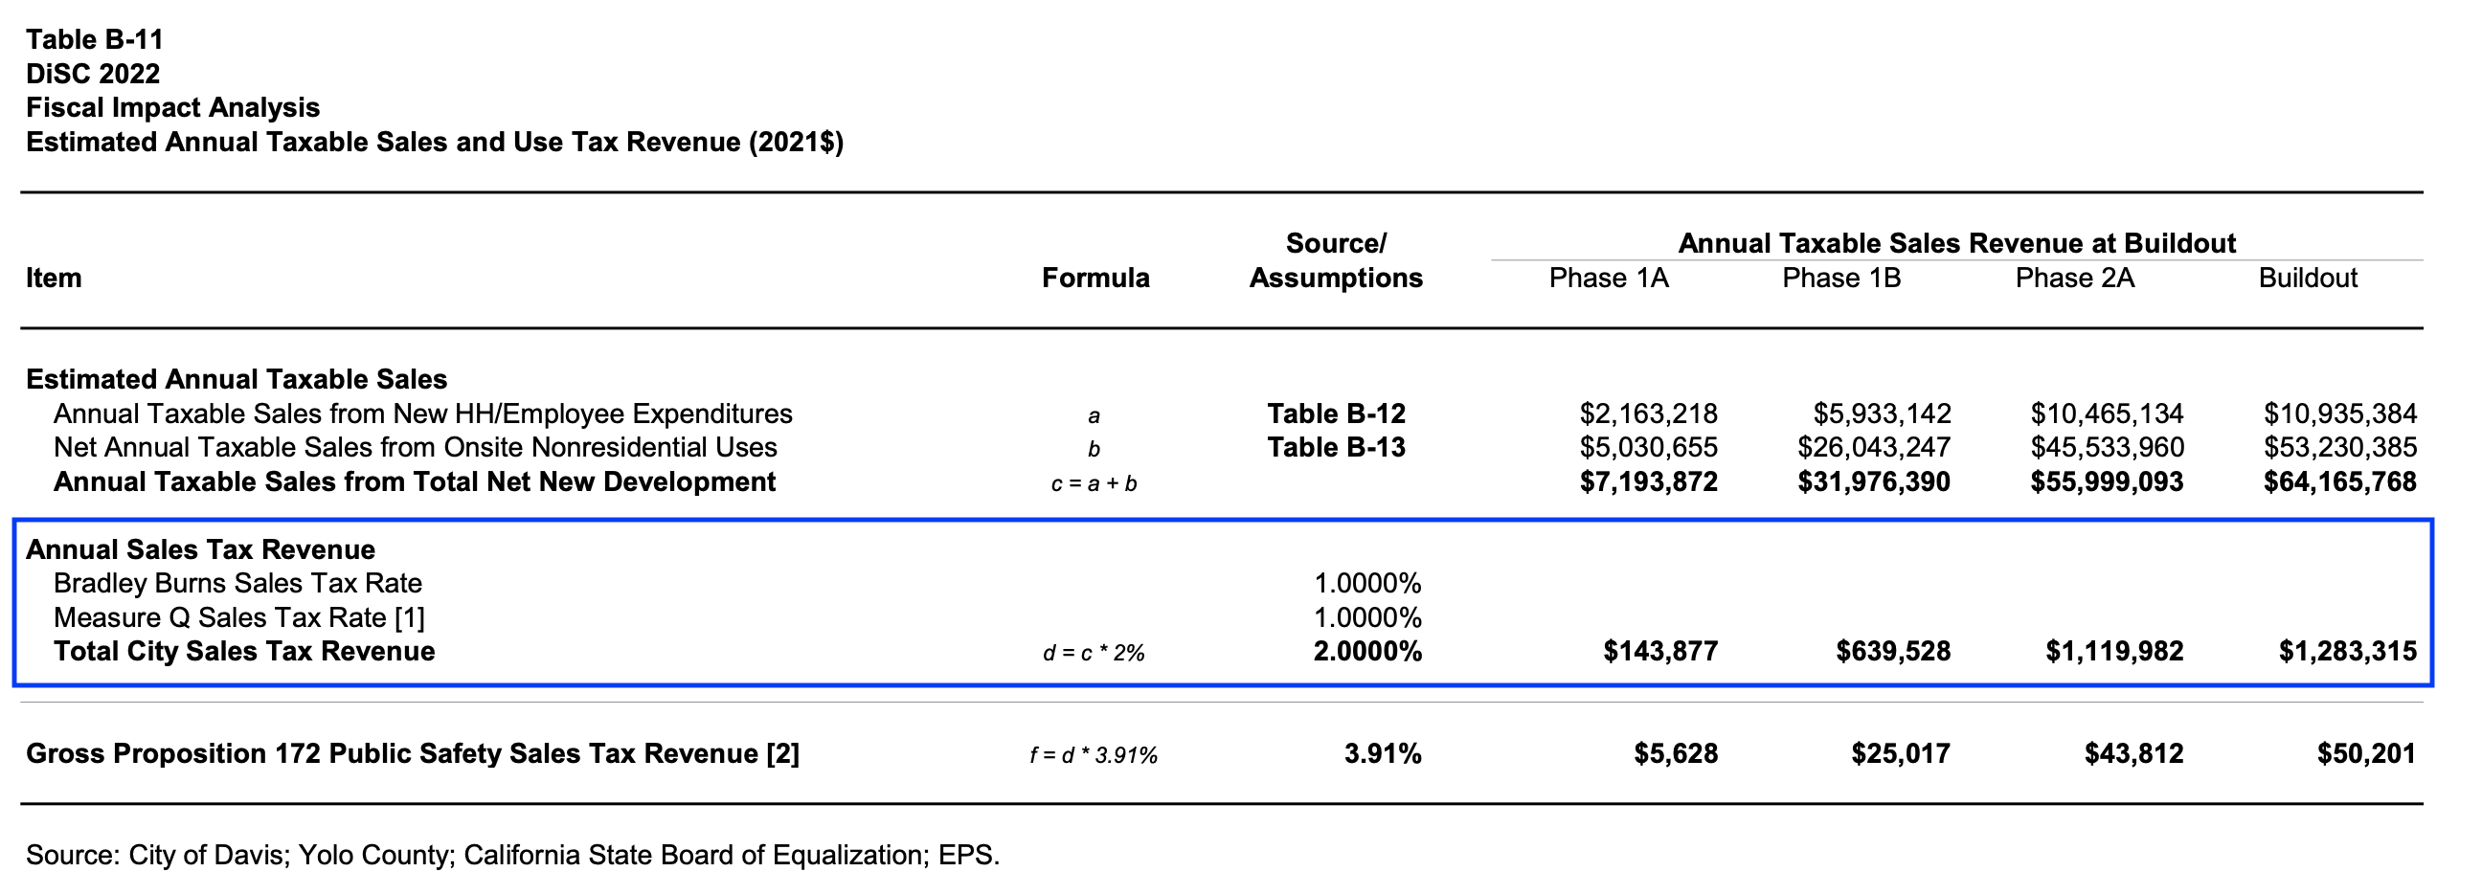Select the Phase 1B column header
The image size is (2482, 894).
(x=1841, y=279)
